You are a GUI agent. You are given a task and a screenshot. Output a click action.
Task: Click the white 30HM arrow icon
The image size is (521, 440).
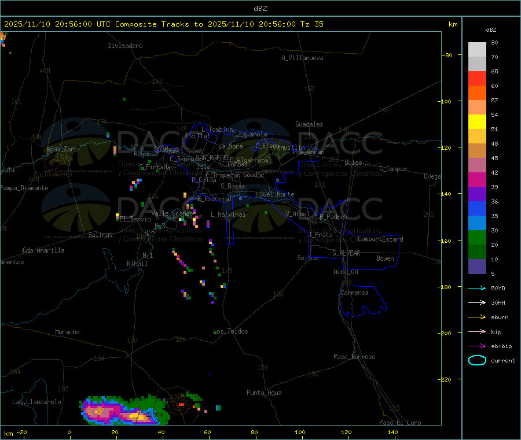point(477,302)
